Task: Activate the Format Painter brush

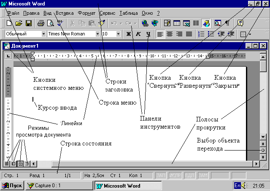Action: tap(102, 23)
